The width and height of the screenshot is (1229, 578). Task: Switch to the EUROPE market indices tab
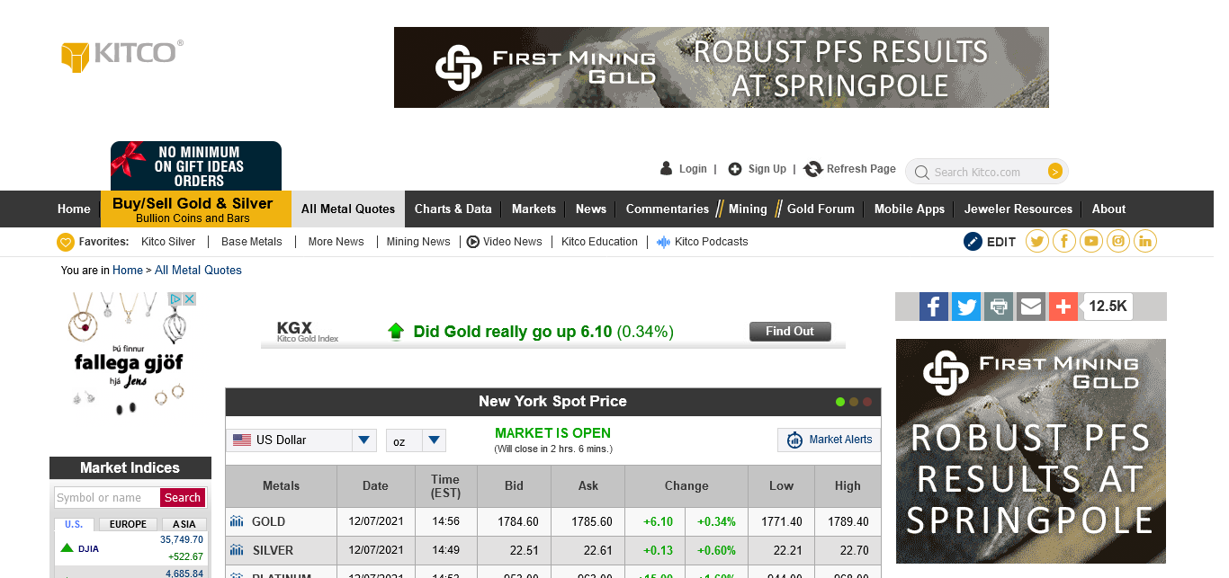click(x=128, y=524)
